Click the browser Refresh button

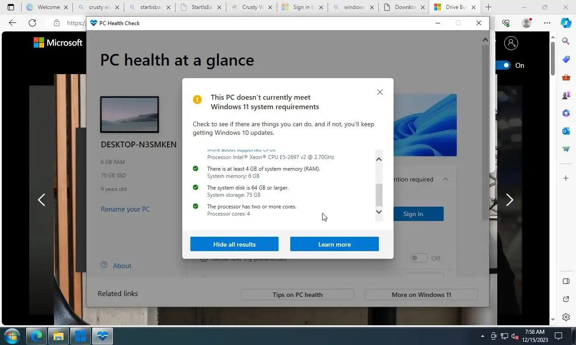point(32,23)
